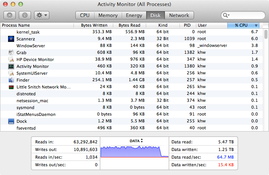The height and width of the screenshot is (175, 269).
Task: Click Scannerz's 32 Bit kind cell
Action: 162,39
